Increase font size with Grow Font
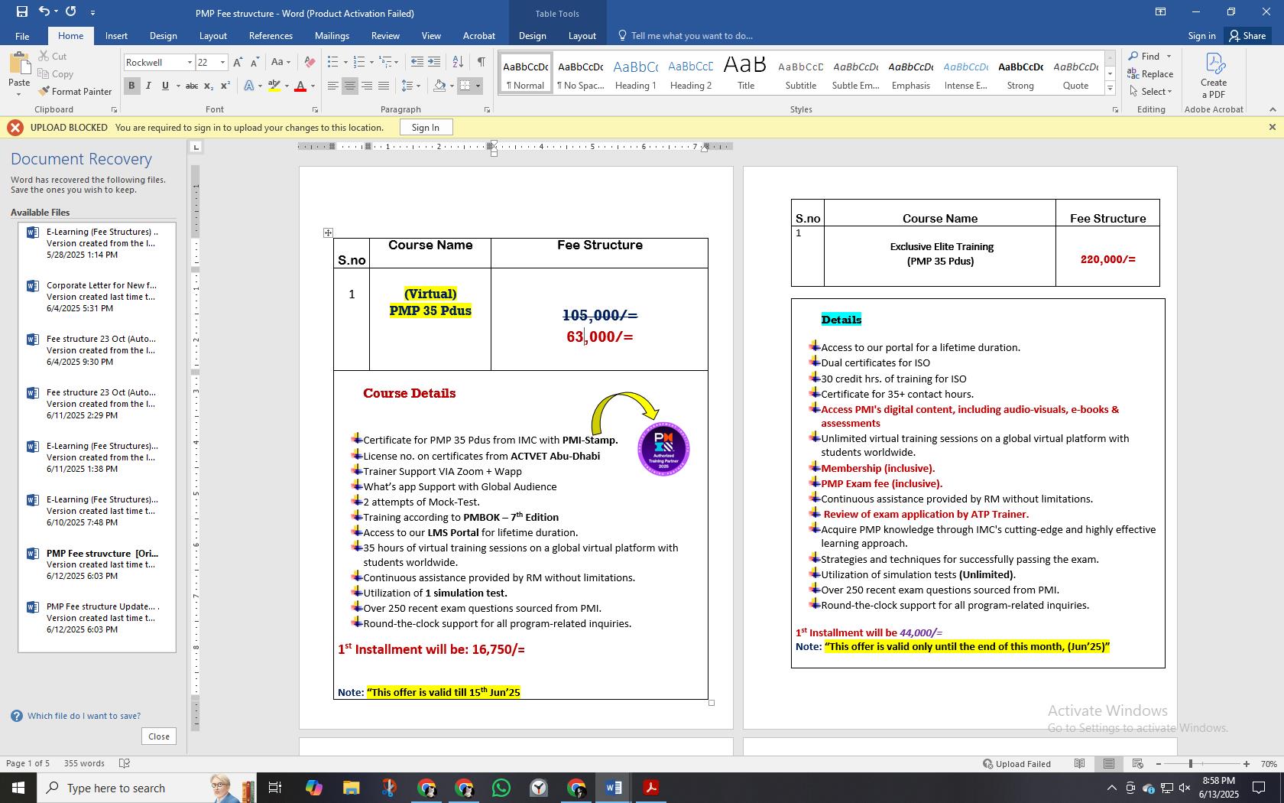The height and width of the screenshot is (803, 1284). pos(238,63)
